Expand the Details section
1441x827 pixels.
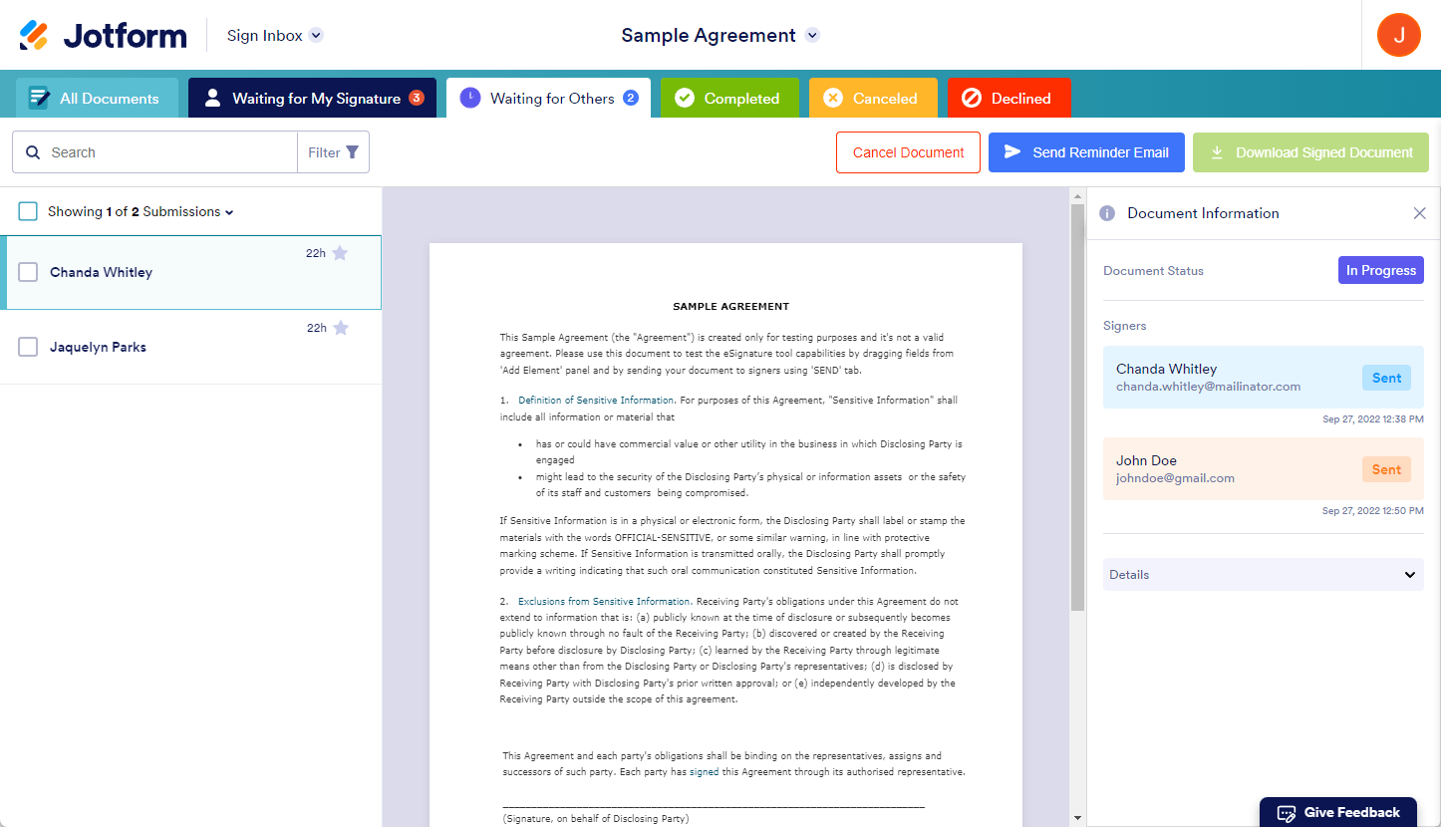click(1264, 575)
